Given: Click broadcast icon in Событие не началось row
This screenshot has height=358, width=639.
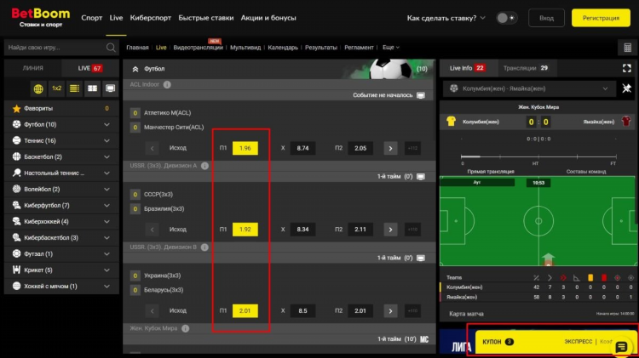Looking at the screenshot, I should [x=421, y=95].
